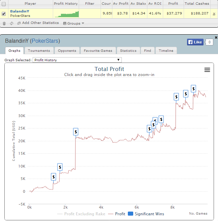Screen dimensions: 218x221
Task: Toggle Significant Wins legend series
Action: pos(146,214)
